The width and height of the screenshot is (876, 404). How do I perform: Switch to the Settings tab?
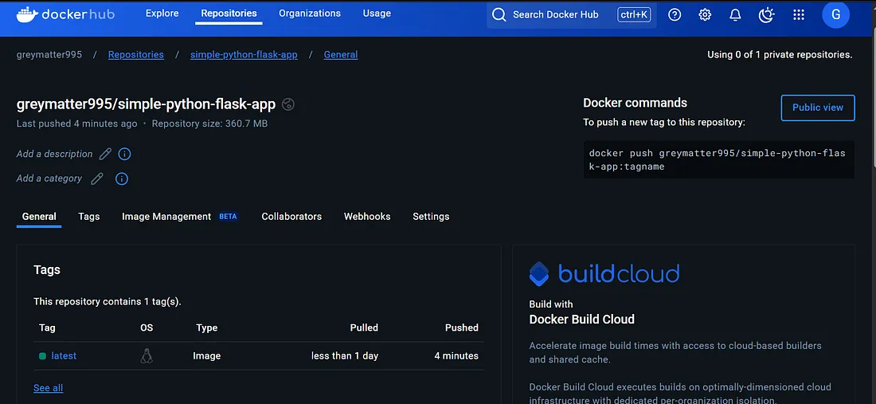click(431, 217)
